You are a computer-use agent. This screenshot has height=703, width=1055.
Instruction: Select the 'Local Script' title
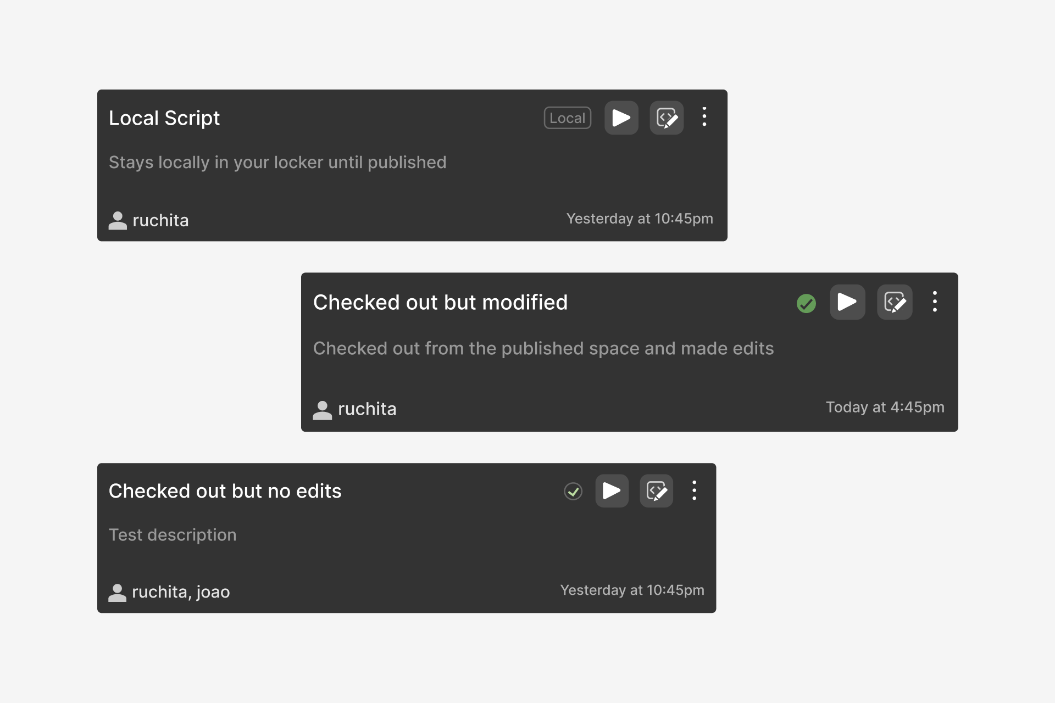[164, 118]
